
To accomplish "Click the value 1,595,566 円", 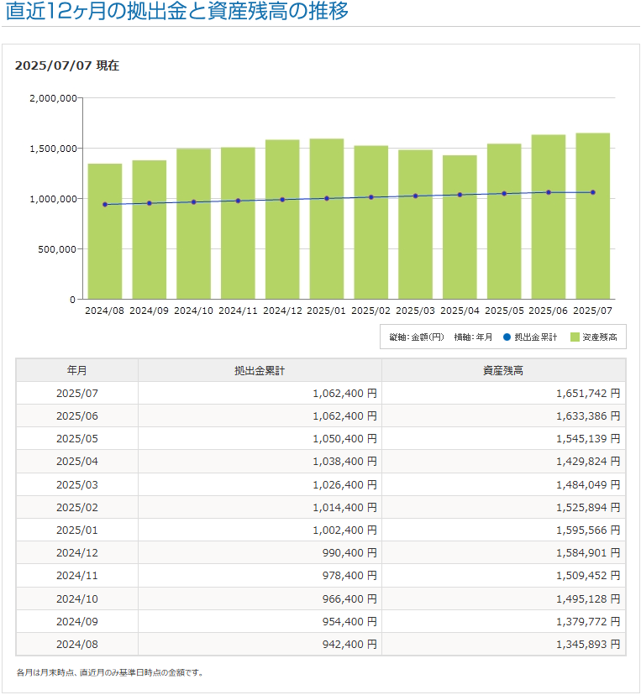I will click(x=588, y=530).
